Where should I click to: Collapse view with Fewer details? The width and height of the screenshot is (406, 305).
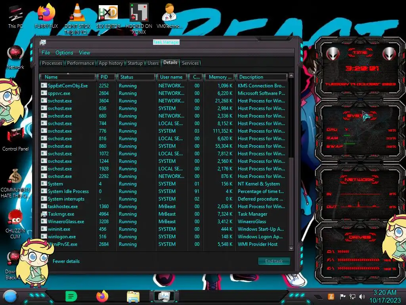(66, 261)
